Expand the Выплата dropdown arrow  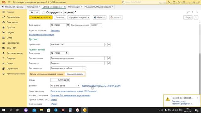78,86
